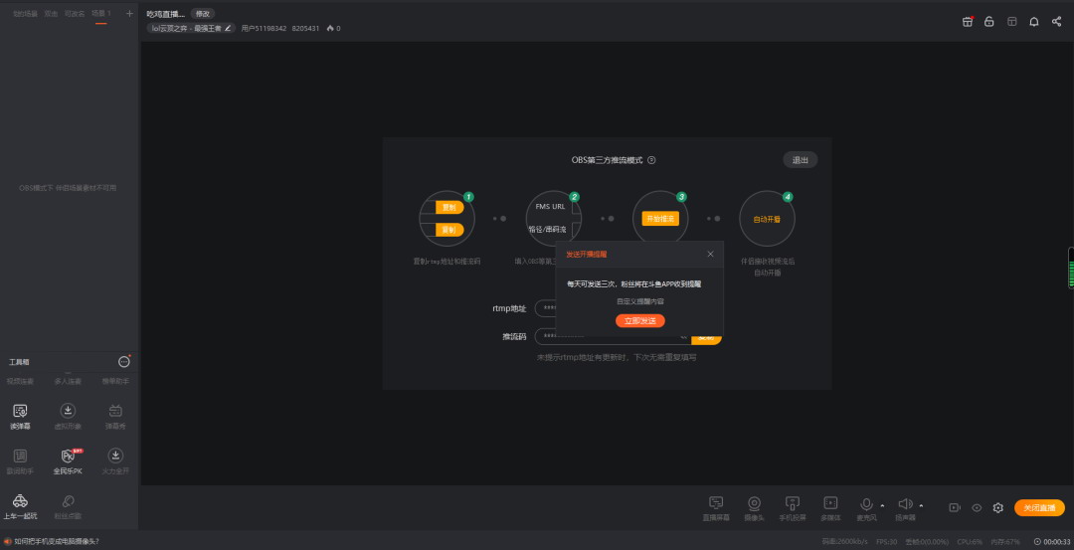
Task: Click the room number 8205431
Action: 305,28
